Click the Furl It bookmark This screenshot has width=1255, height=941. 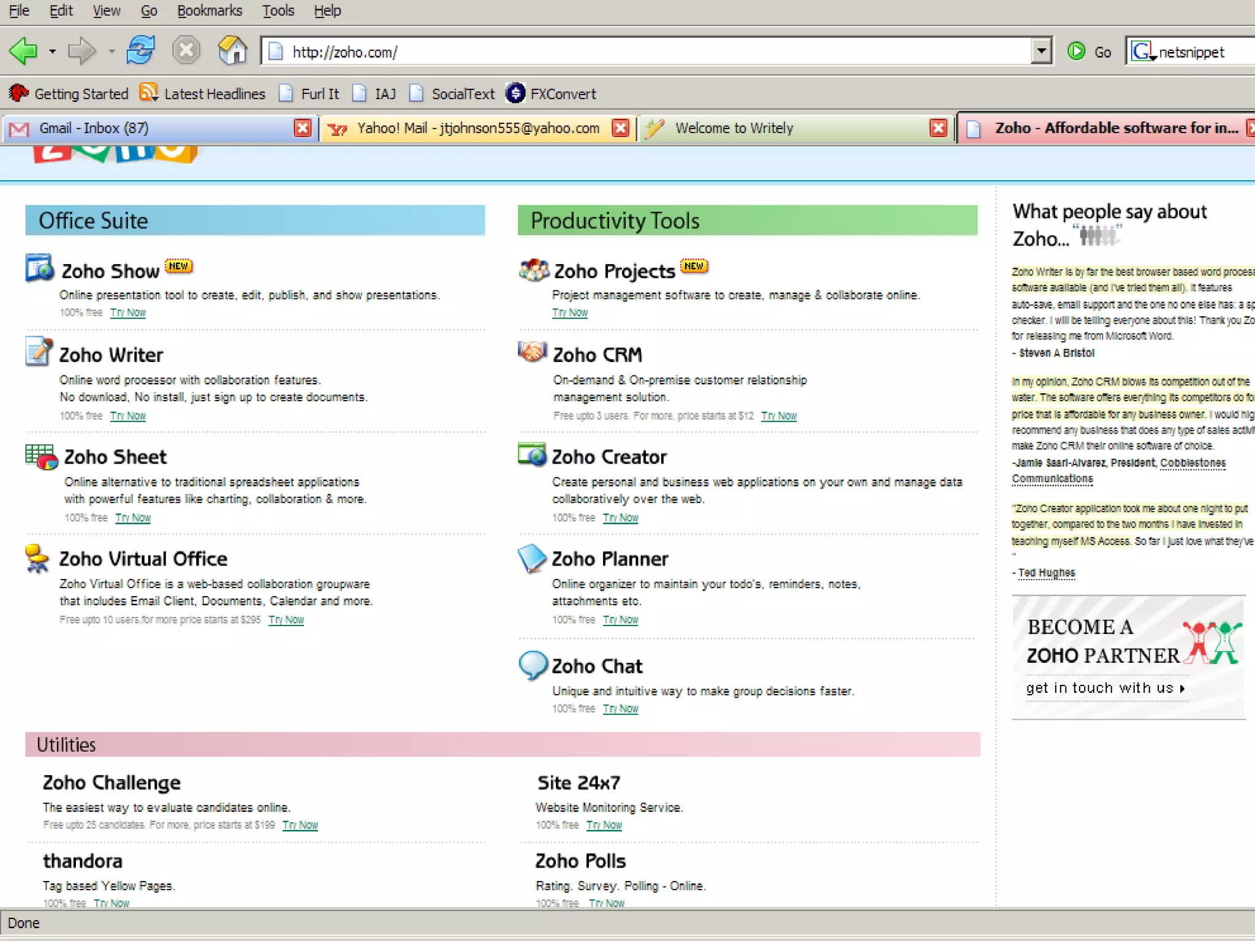click(x=308, y=94)
